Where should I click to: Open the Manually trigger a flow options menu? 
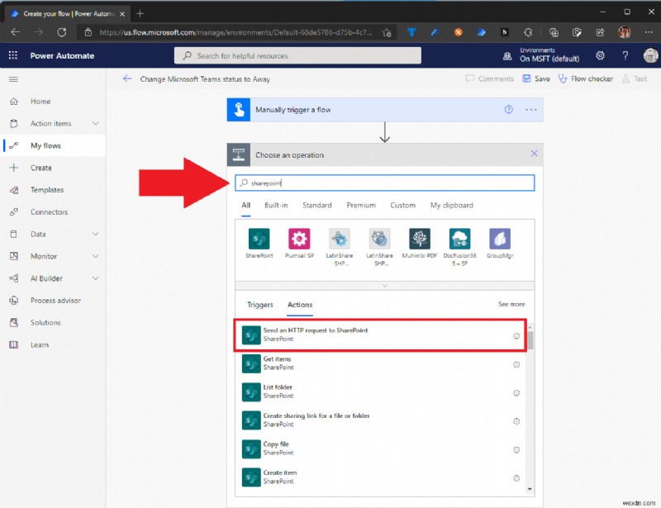[530, 108]
